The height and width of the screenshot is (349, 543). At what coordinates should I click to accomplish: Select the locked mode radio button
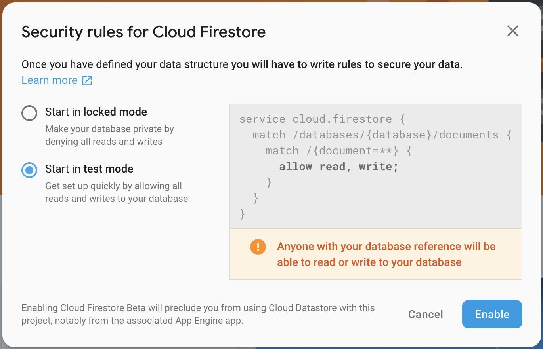click(x=29, y=114)
